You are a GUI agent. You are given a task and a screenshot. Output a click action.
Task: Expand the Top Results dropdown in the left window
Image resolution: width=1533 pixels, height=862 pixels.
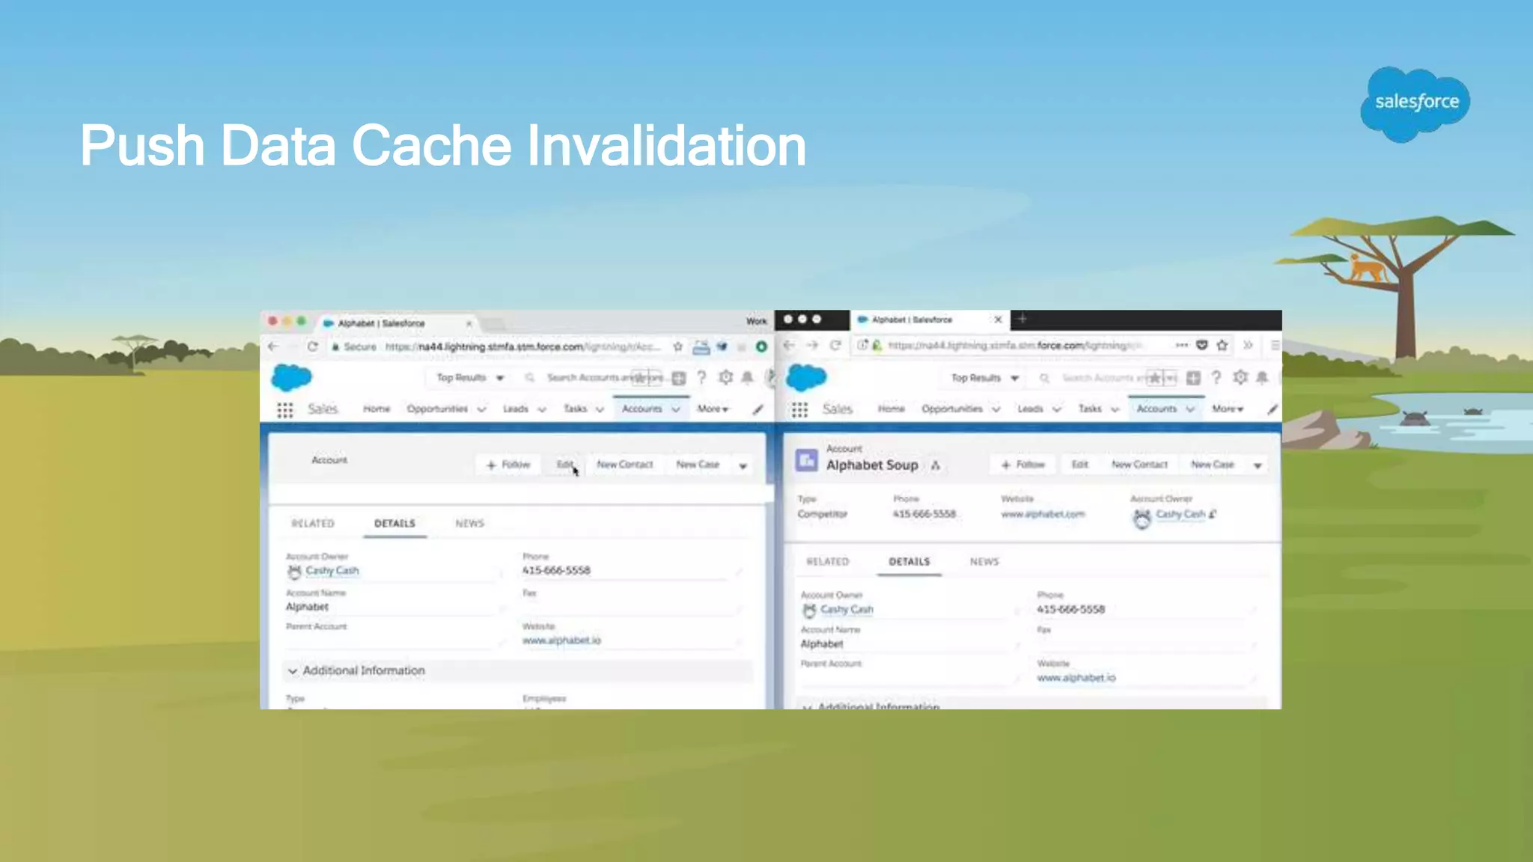coord(470,378)
